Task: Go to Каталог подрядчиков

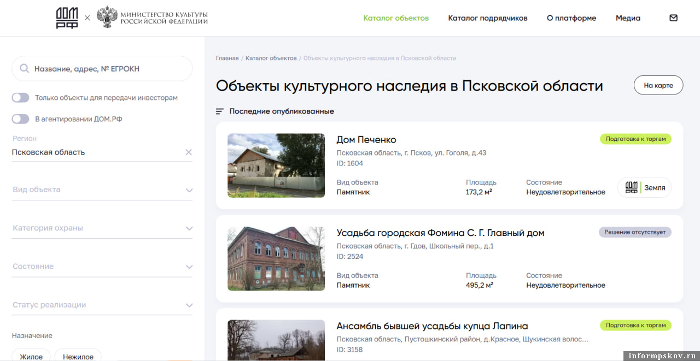Action: pos(488,18)
